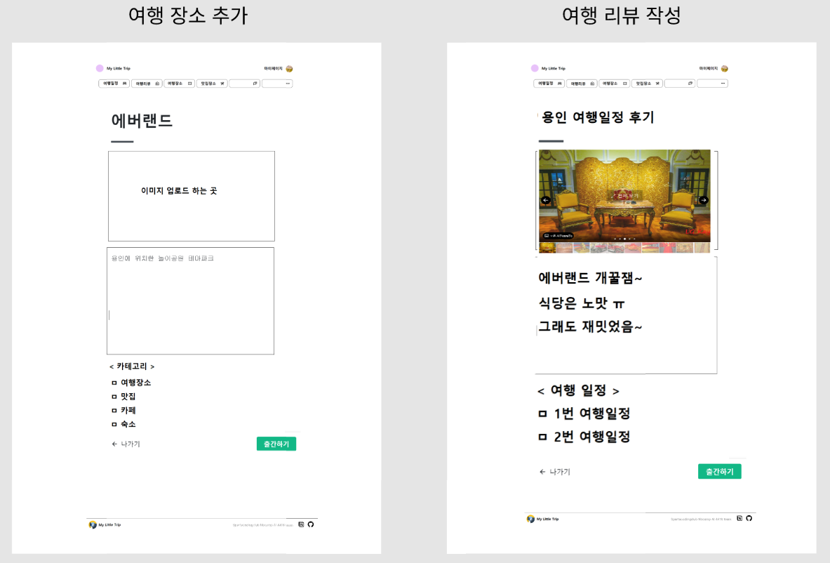Open the 맛집장소 tab in the 여행 장소 추가 mockup
This screenshot has width=830, height=563.
pyautogui.click(x=212, y=84)
